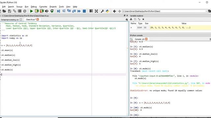Open the file list browse tabs icon
The image size is (211, 118).
click(x=20, y=11)
